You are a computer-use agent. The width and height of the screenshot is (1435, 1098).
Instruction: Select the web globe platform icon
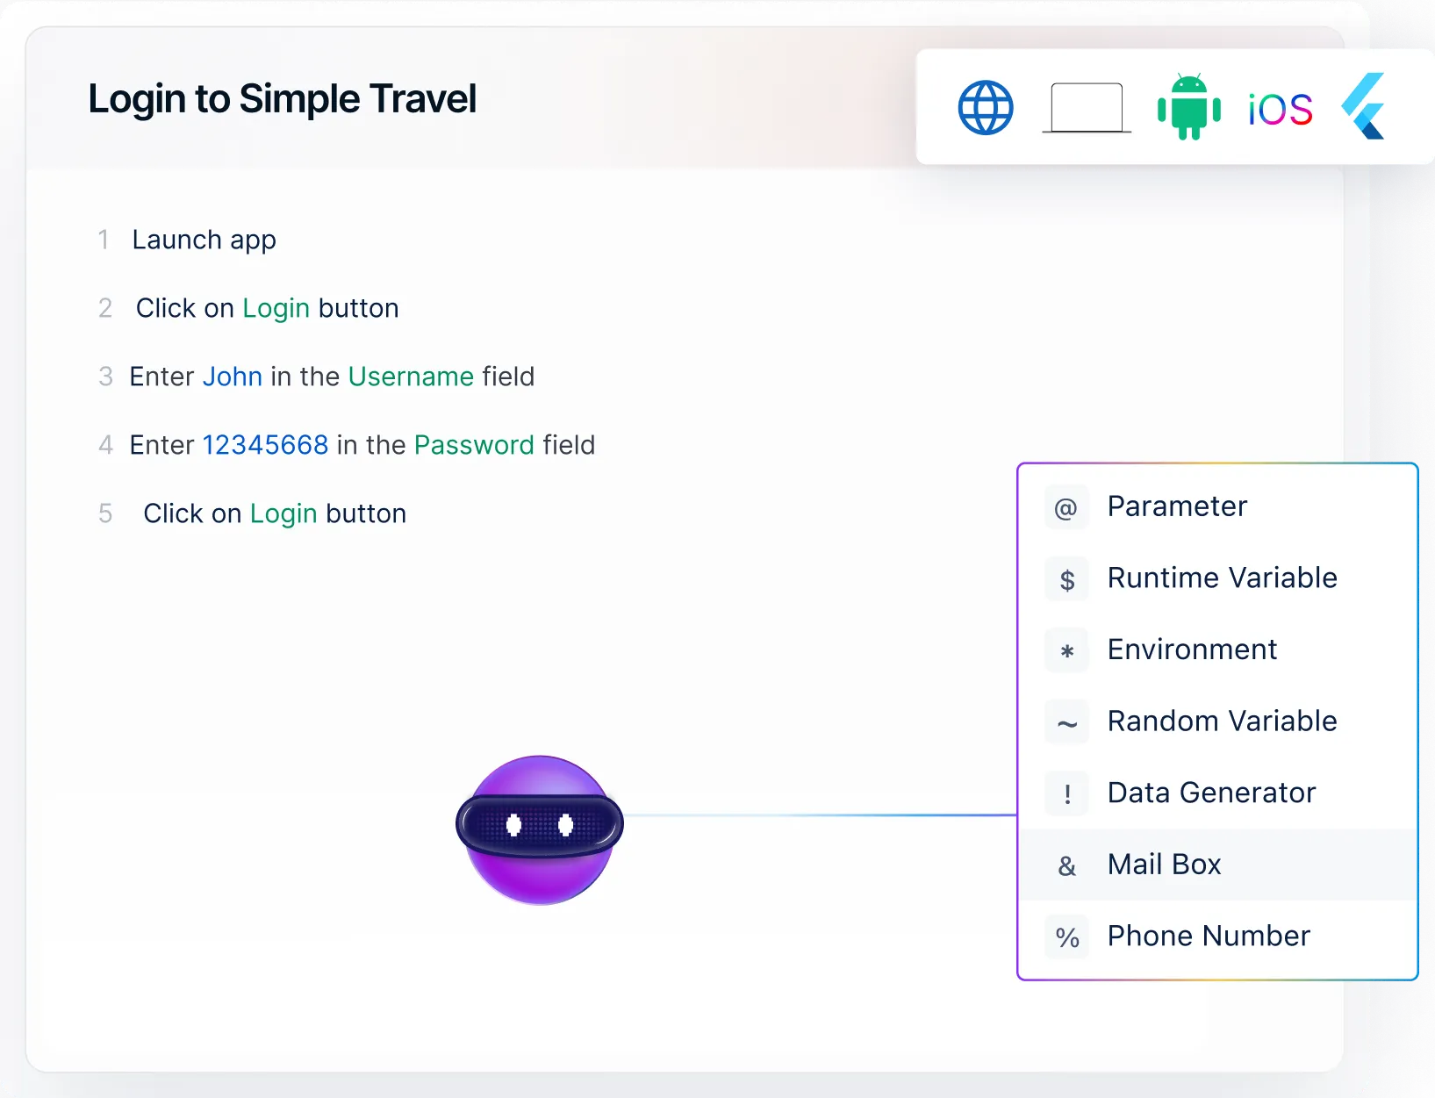coord(985,106)
